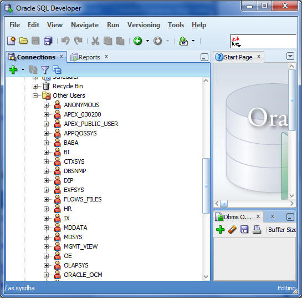Expand the CTXSYS user node

(x=46, y=161)
